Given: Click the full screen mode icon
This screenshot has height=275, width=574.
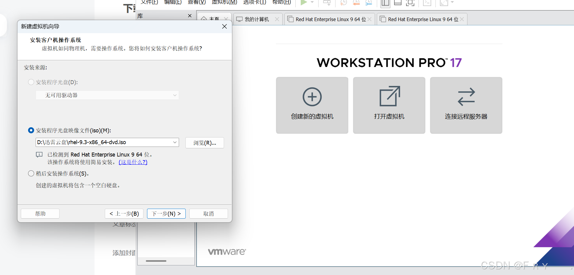Looking at the screenshot, I should click(410, 3).
